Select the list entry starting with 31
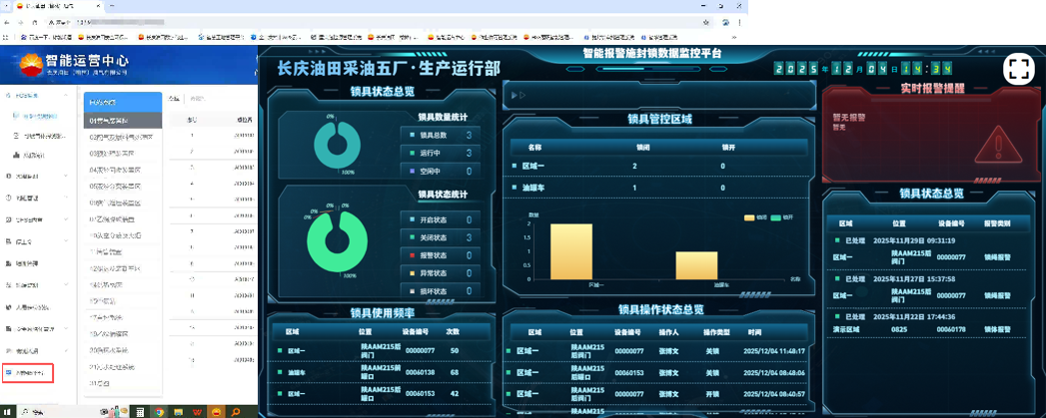The width and height of the screenshot is (1046, 418). (x=123, y=383)
